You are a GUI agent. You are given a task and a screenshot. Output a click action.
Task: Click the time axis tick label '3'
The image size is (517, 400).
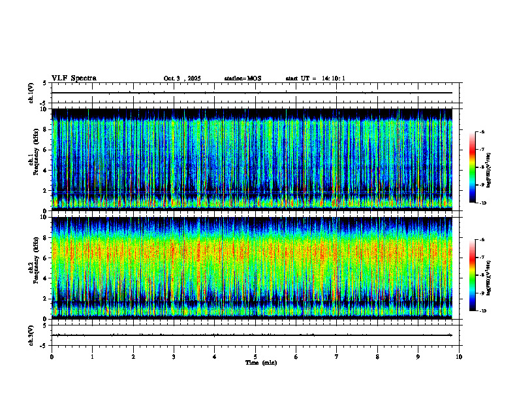pyautogui.click(x=174, y=357)
